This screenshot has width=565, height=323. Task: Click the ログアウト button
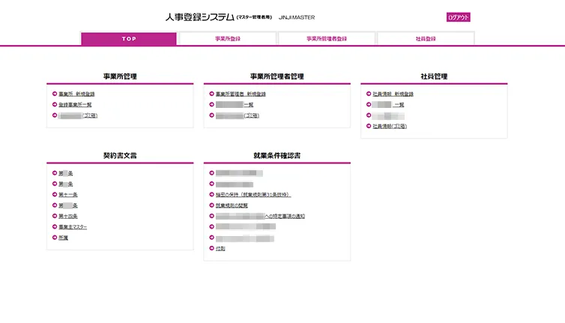point(459,17)
